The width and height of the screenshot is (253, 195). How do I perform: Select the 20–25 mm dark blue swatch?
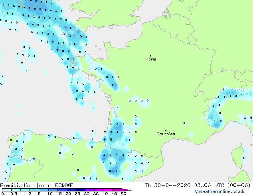click(71, 190)
